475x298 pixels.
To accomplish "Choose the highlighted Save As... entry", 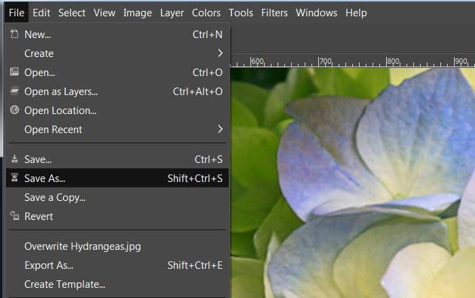I will [x=117, y=179].
